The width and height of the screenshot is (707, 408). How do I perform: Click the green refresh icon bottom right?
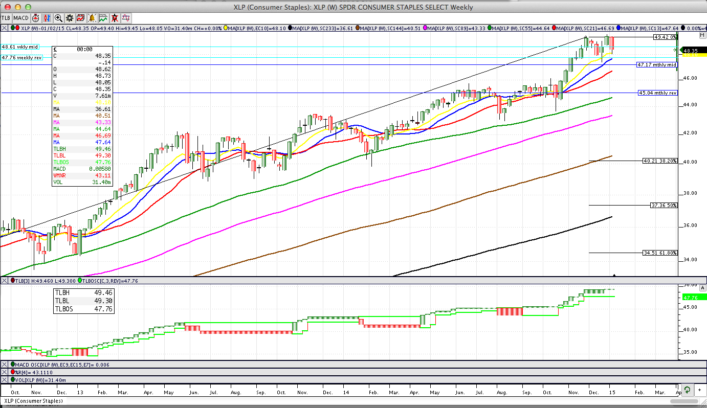point(687,390)
